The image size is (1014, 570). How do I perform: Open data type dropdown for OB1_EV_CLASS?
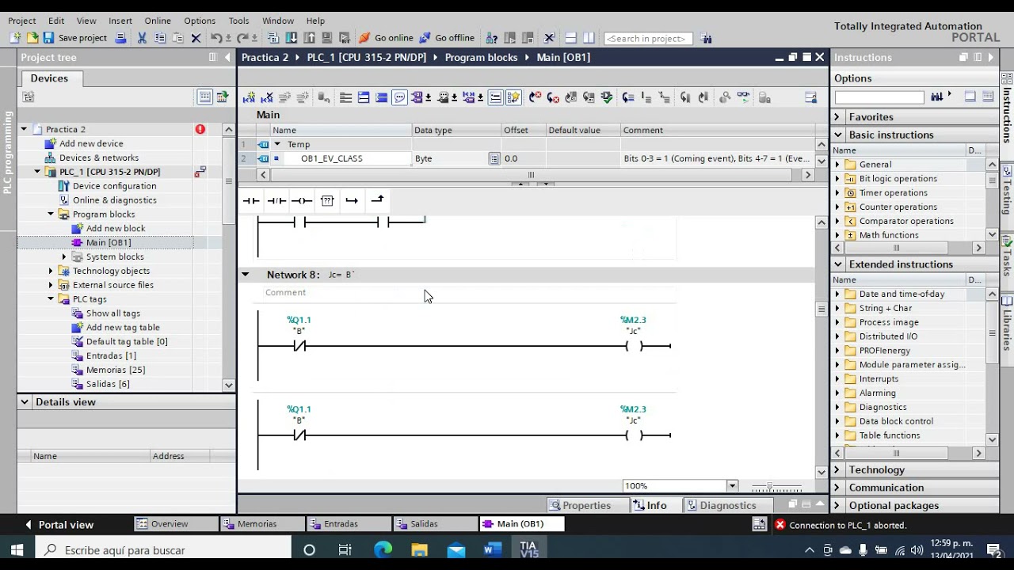pos(494,158)
